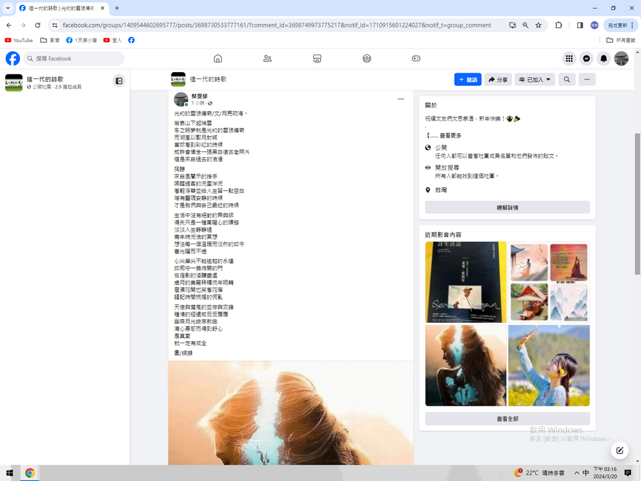
Task: Click the 邀請 invite button
Action: coord(468,80)
